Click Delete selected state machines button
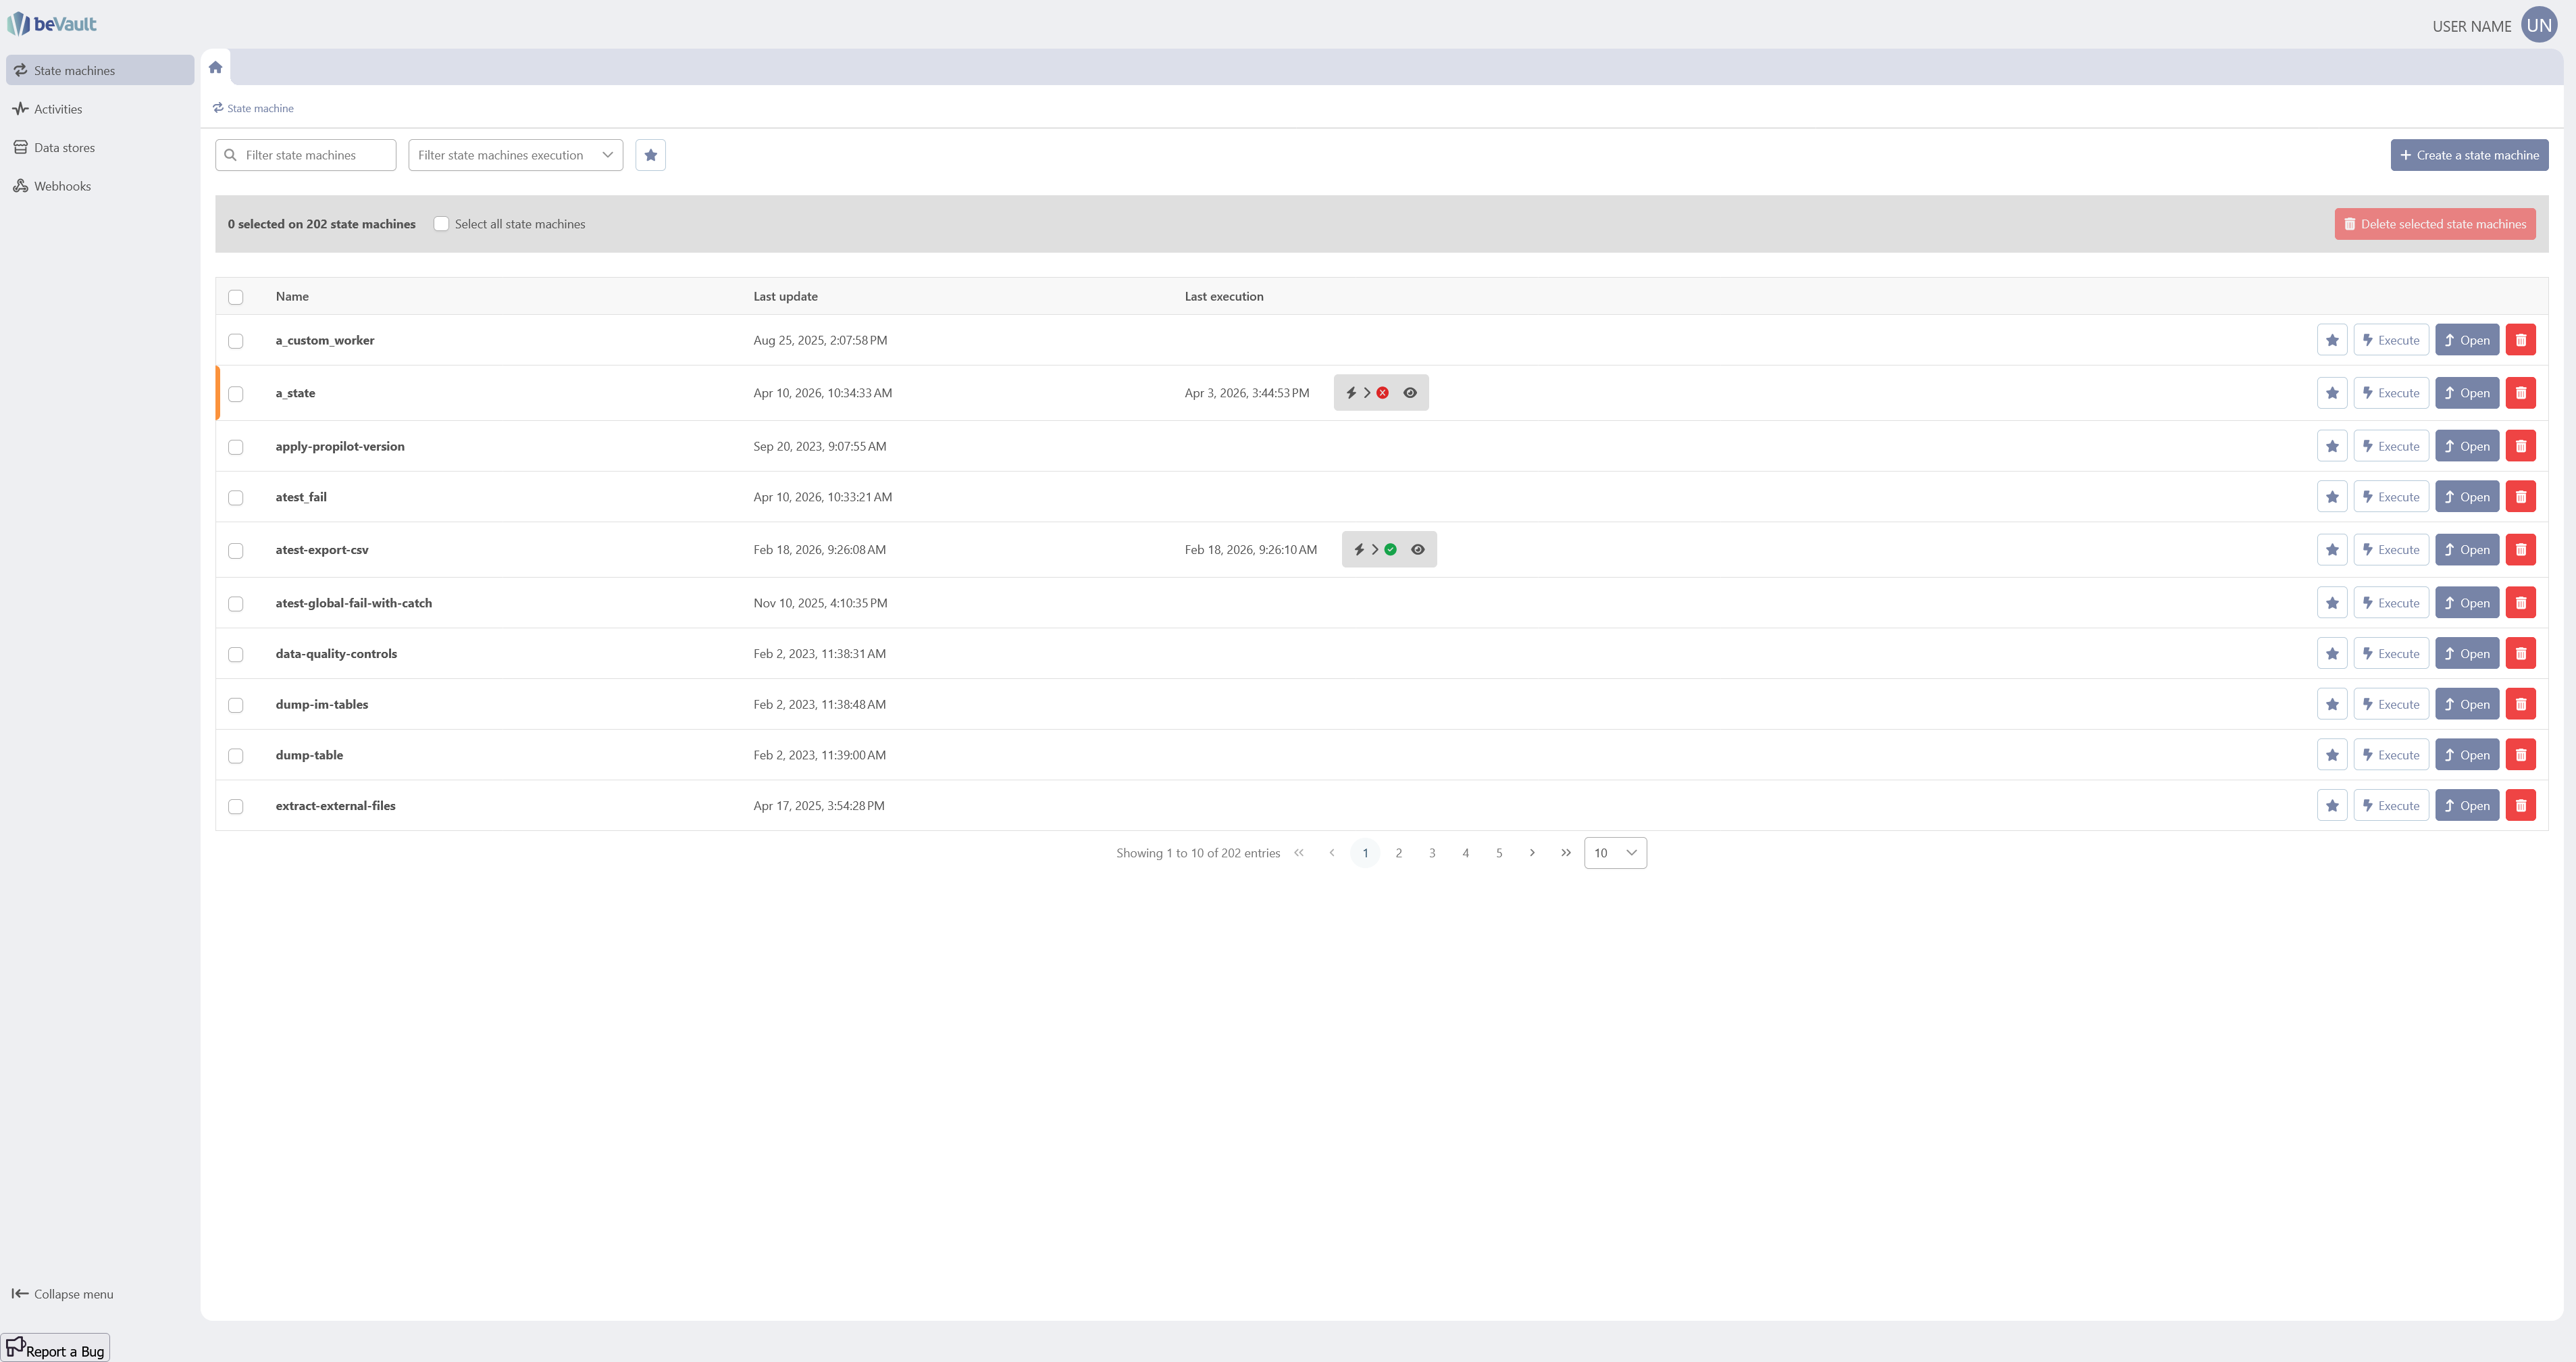This screenshot has width=2576, height=1362. [2434, 224]
